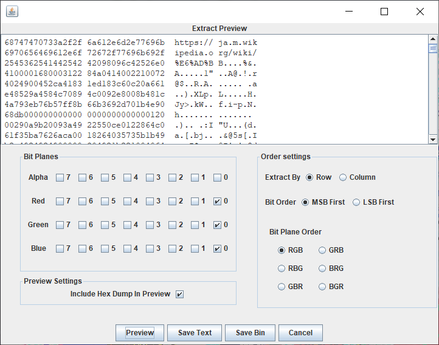Click preview scrollbar down arrow
This screenshot has width=439, height=345.
coord(433,140)
